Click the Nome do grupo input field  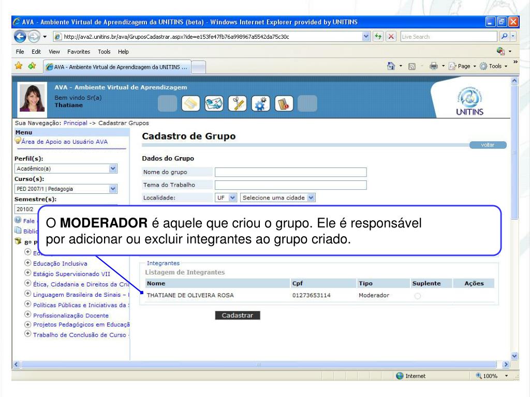point(291,172)
